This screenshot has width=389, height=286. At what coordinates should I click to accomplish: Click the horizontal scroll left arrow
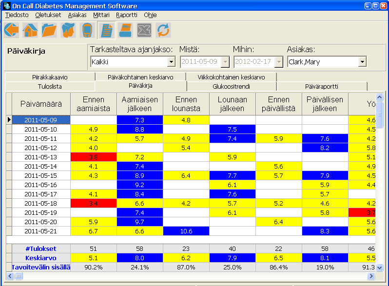[x=10, y=276]
